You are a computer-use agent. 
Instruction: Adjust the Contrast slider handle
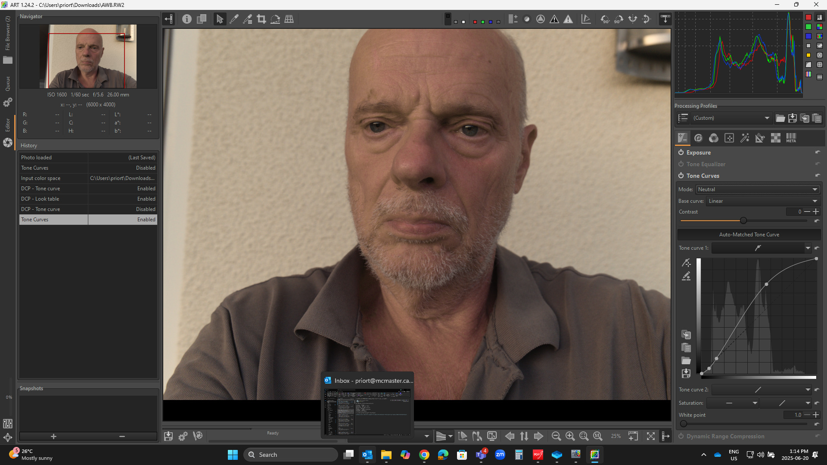743,220
